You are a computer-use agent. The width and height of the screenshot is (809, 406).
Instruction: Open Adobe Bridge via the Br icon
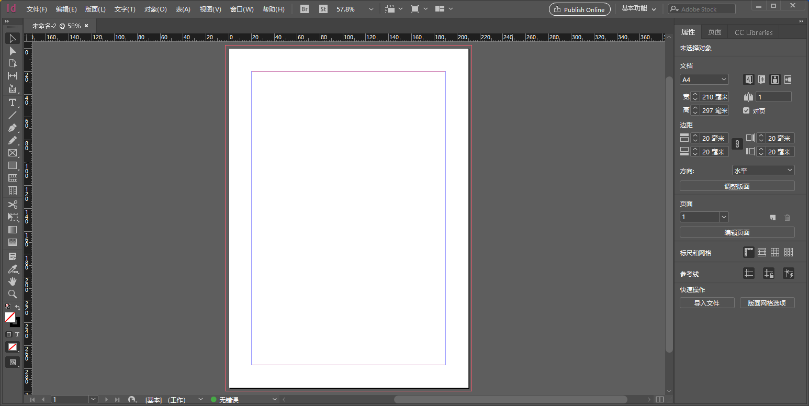click(304, 8)
